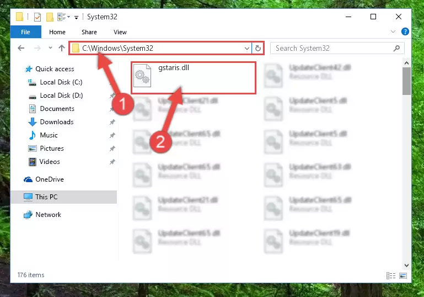This screenshot has height=297, width=424.
Task: Click the address bar path C:\Windows\System32
Action: [117, 48]
